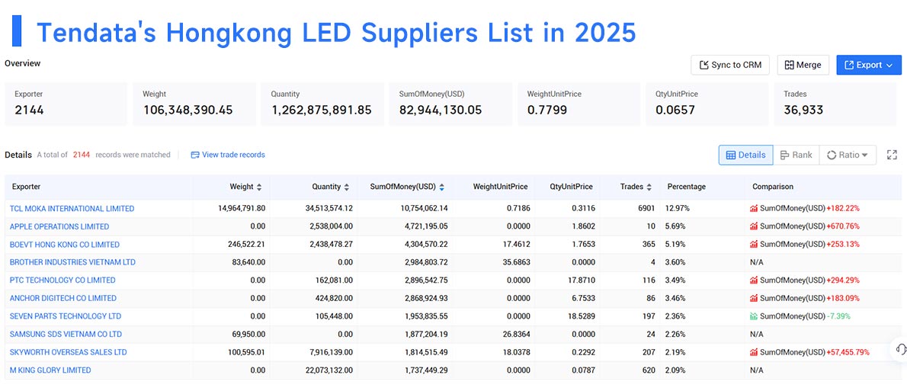The height and width of the screenshot is (391, 907).
Task: Click Sync to CRM button
Action: click(x=730, y=65)
